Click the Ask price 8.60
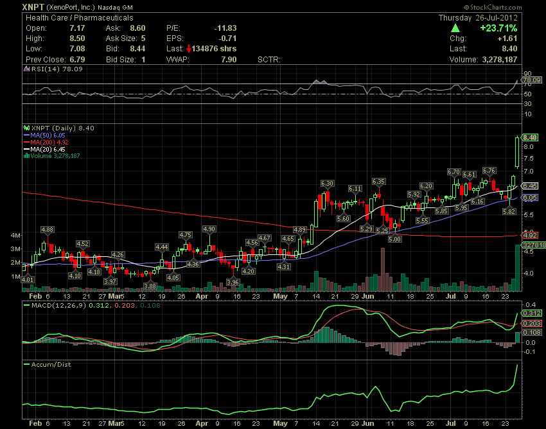The image size is (546, 429). click(x=137, y=28)
